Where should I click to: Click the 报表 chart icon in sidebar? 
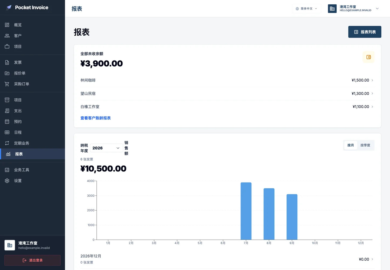[x=8, y=154]
